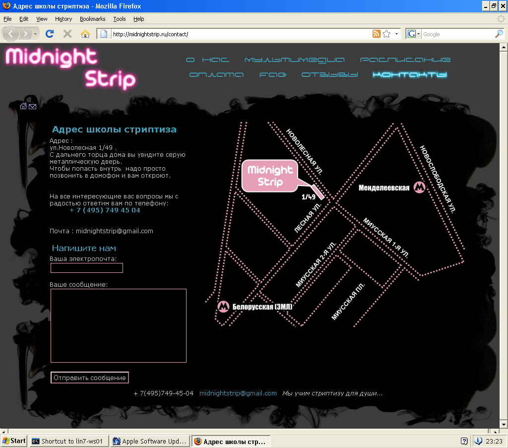This screenshot has width=508, height=448.
Task: Go back using the back arrow button
Action: tap(11, 33)
